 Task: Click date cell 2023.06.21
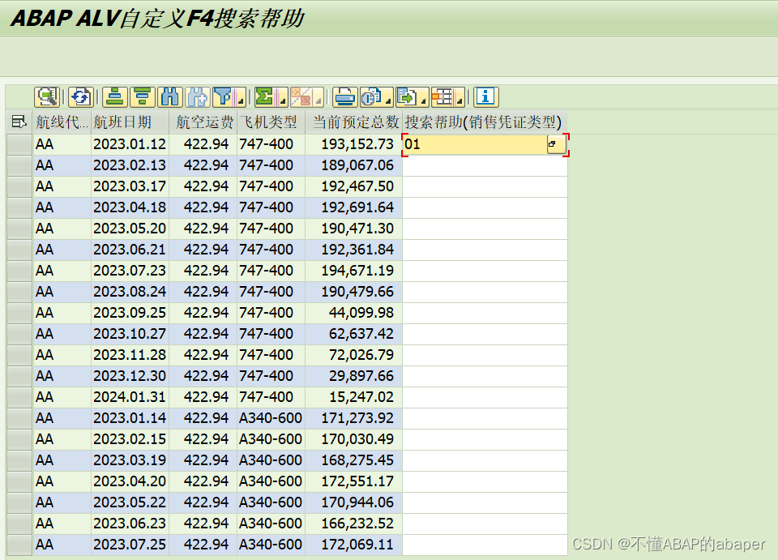coord(130,250)
